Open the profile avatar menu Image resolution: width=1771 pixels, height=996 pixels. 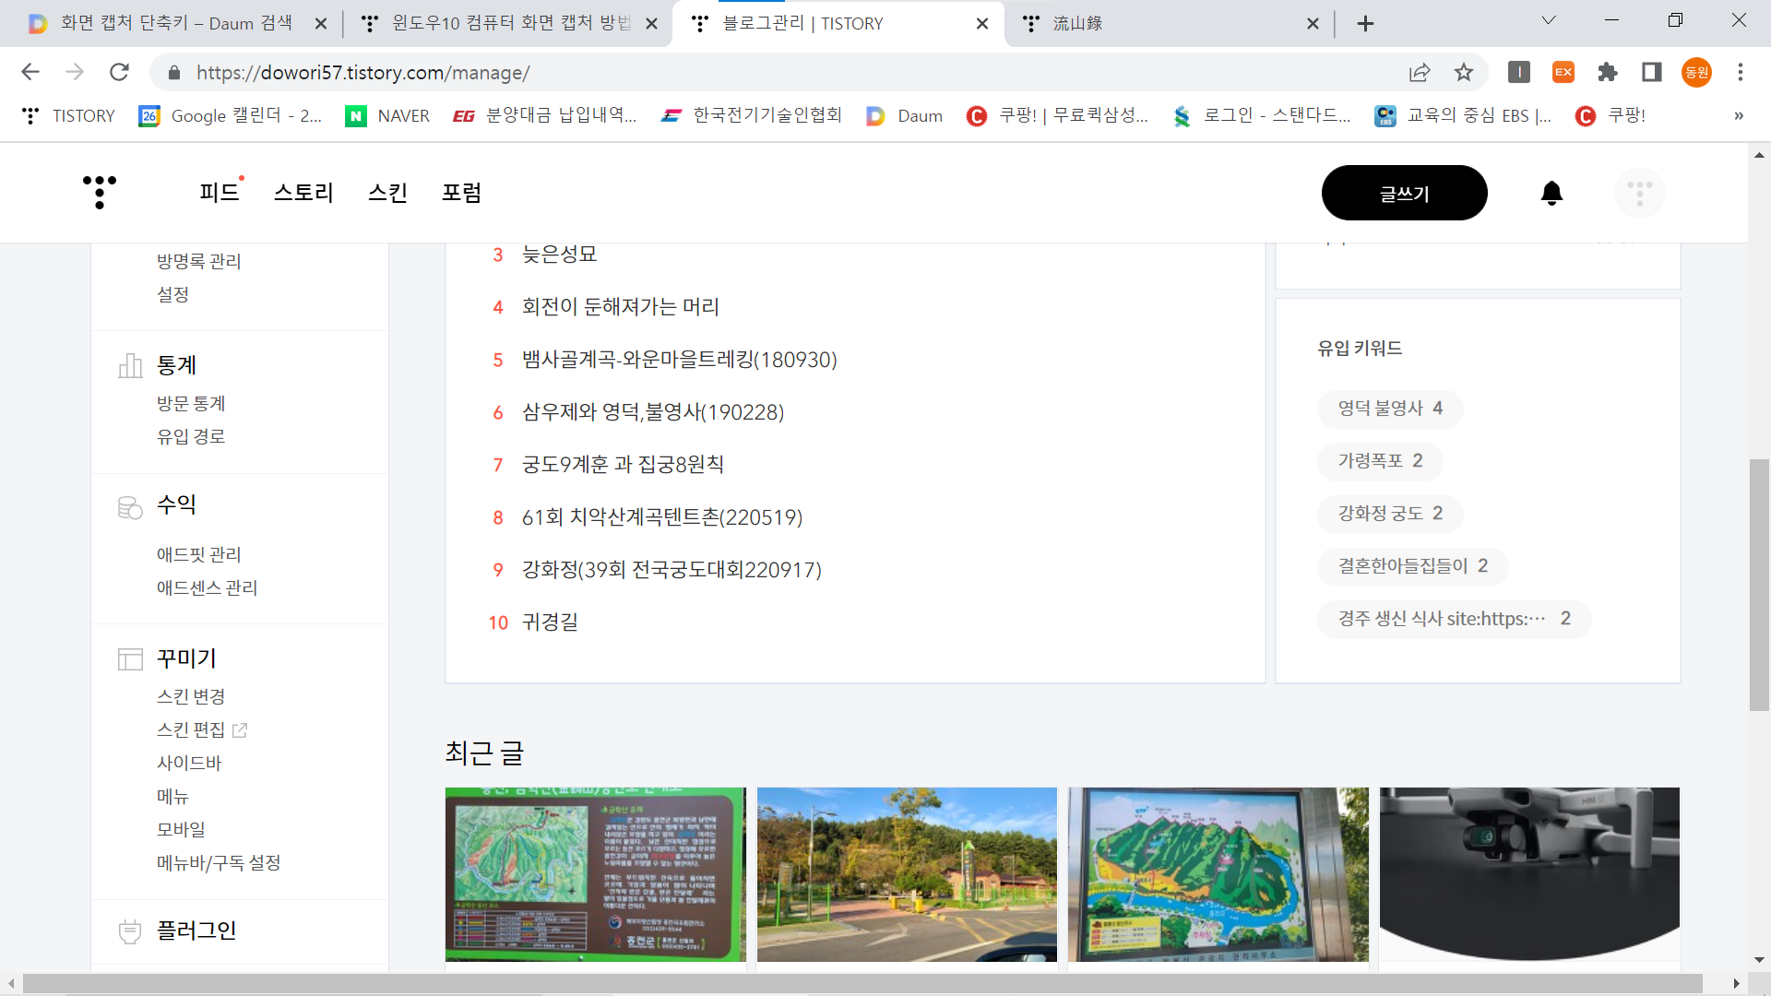tap(1639, 193)
